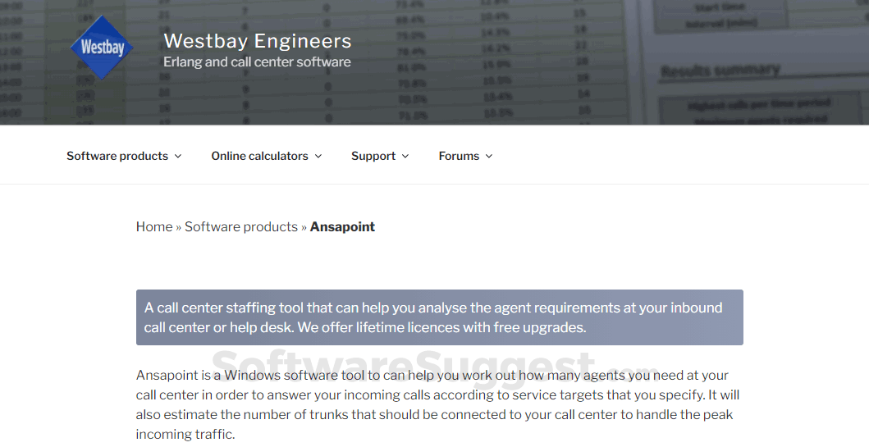Open Software products breadcrumb link
This screenshot has height=447, width=869.
(241, 227)
